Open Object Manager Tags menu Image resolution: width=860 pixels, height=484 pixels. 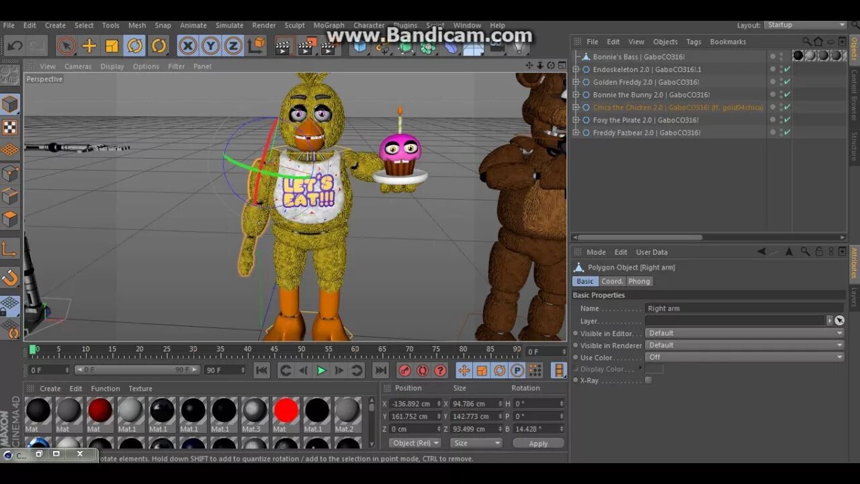(x=693, y=42)
